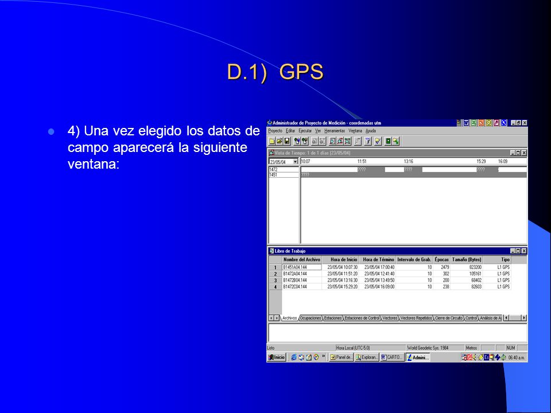Switch to the Estaciones tab
Image resolution: width=551 pixels, height=413 pixels.
(333, 318)
